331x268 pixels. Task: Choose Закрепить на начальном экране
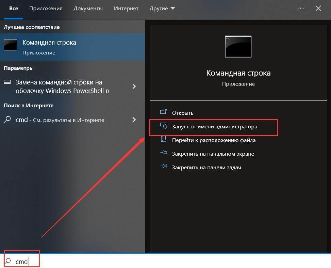pos(213,154)
